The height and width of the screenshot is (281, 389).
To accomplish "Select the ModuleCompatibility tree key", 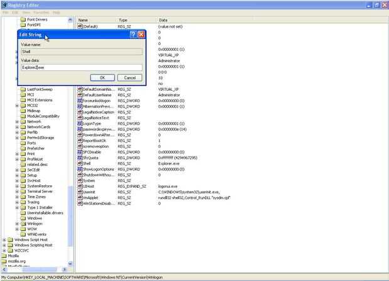I will [43, 116].
